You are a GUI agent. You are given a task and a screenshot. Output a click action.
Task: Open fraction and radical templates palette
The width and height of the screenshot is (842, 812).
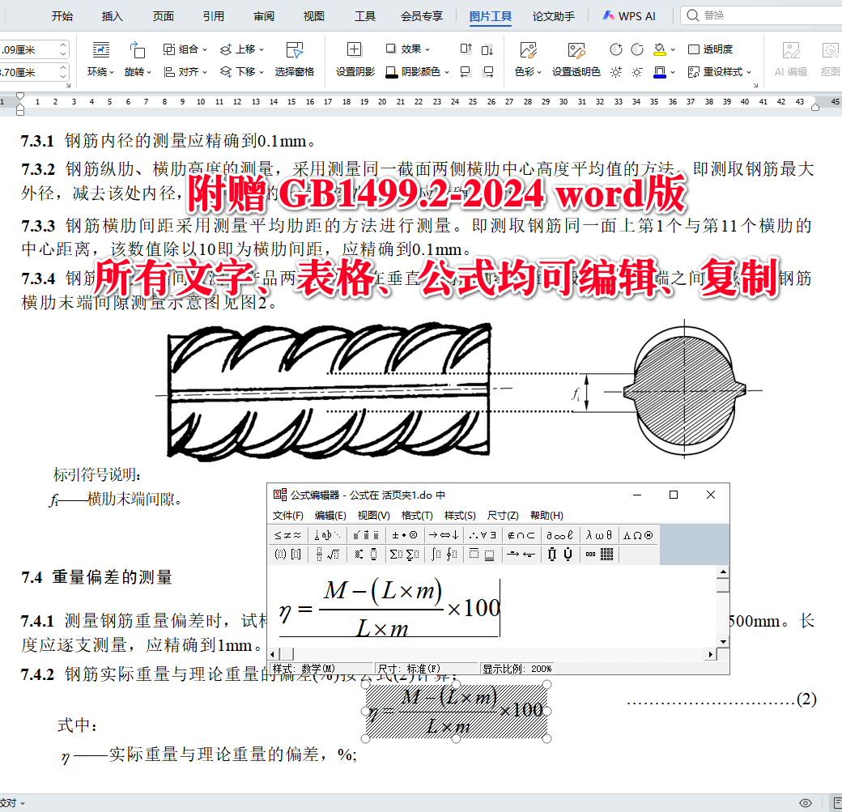pyautogui.click(x=328, y=555)
